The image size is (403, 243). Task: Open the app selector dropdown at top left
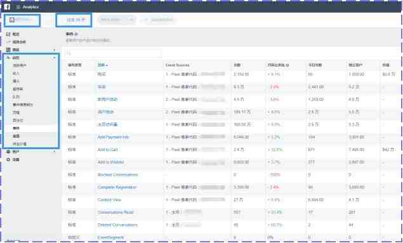22,20
